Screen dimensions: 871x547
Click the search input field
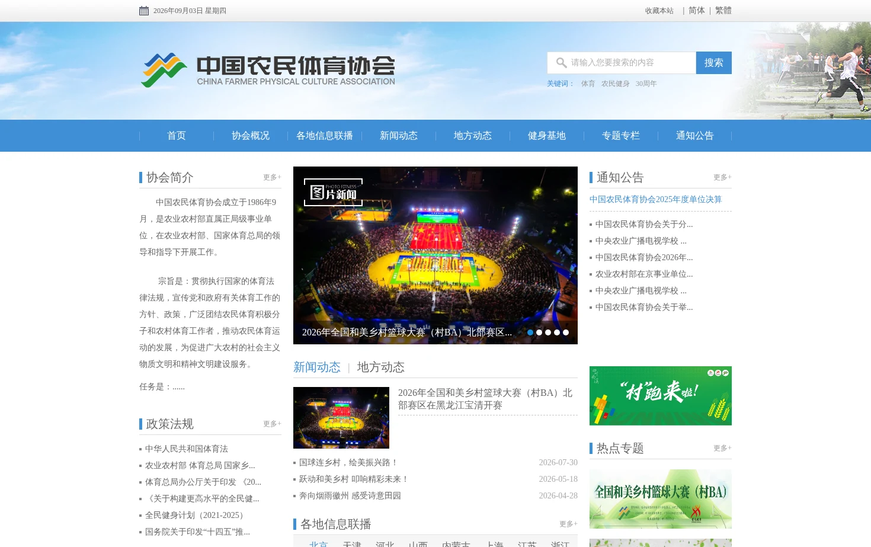(x=622, y=63)
